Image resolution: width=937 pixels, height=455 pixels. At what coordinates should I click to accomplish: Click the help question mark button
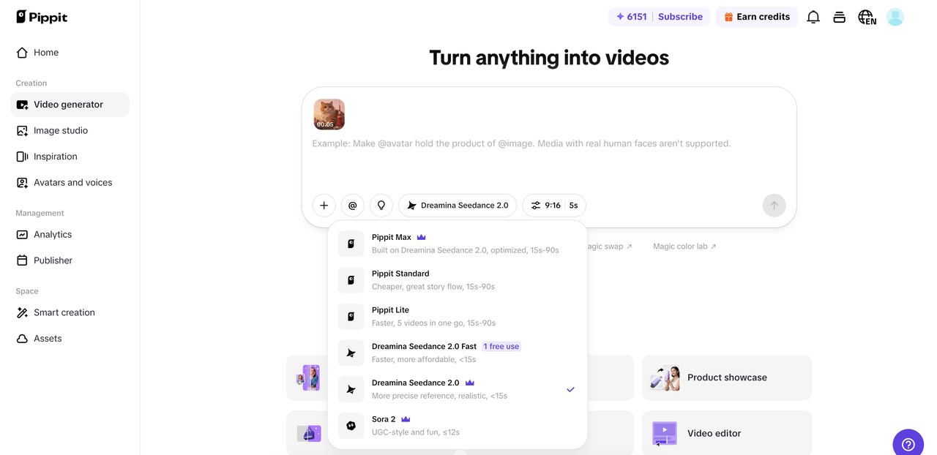tap(908, 444)
